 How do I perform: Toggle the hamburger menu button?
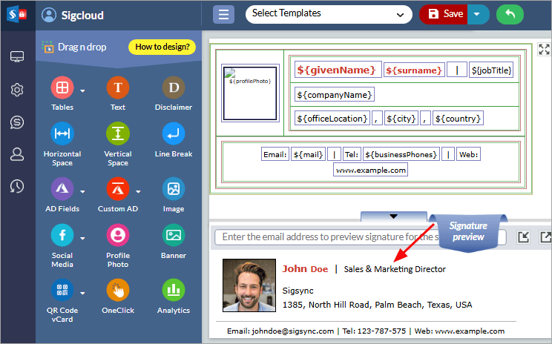click(x=223, y=14)
